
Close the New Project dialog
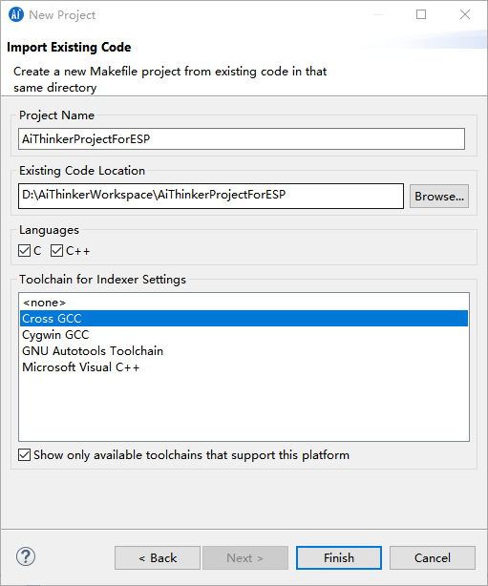point(465,14)
